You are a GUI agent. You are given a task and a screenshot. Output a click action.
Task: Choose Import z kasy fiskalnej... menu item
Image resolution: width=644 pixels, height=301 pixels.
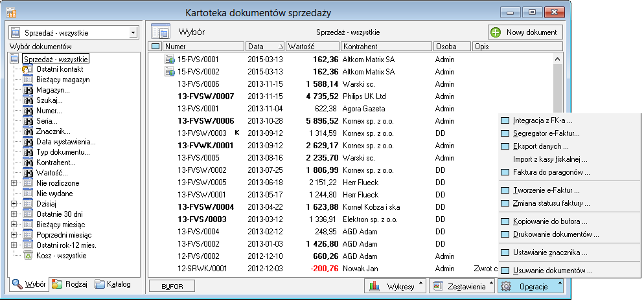point(569,159)
